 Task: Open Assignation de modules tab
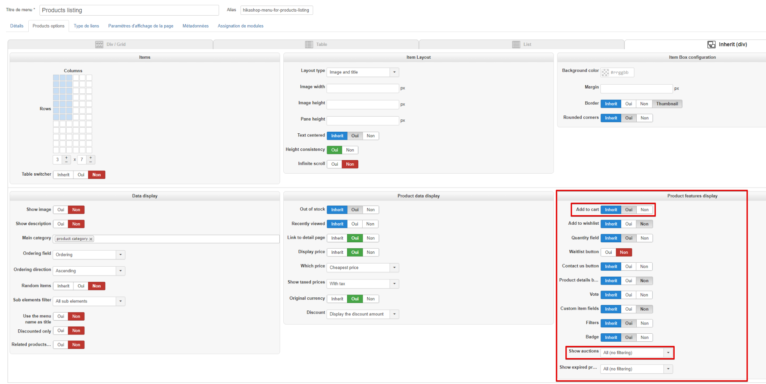point(241,26)
